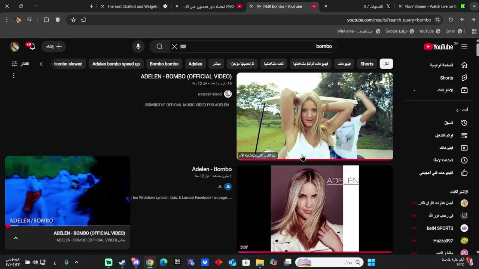Open the YouTube hamburger guide menu

tap(464, 46)
